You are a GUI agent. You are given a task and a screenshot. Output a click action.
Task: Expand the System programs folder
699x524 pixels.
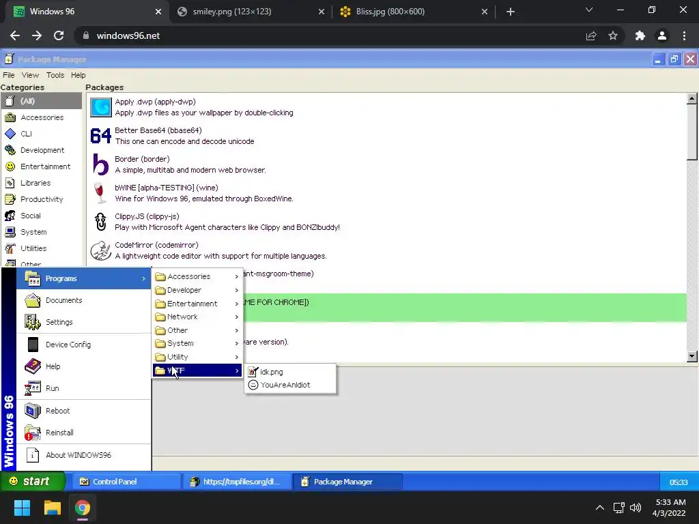point(197,344)
